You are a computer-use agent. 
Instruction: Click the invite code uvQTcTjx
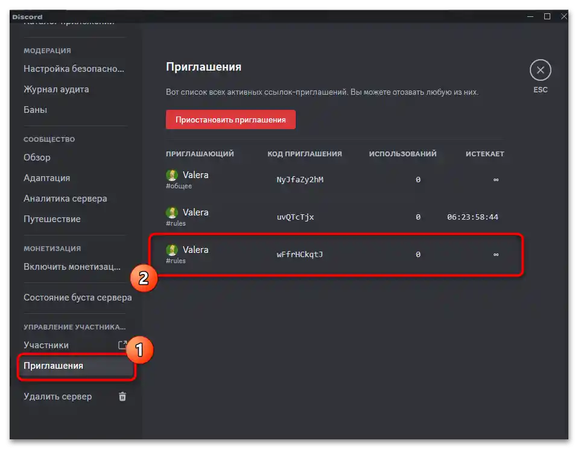[x=295, y=217]
